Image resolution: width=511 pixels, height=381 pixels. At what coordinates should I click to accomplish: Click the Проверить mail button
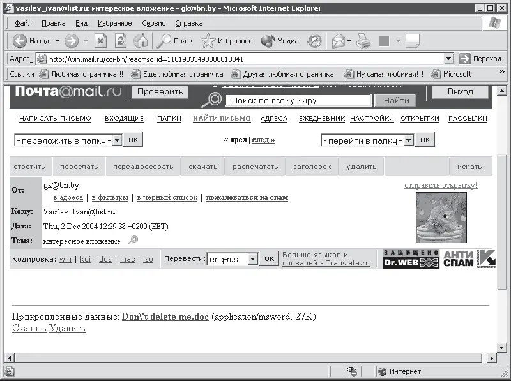[x=160, y=92]
